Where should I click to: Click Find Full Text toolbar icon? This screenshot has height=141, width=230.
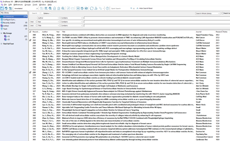(63, 8)
